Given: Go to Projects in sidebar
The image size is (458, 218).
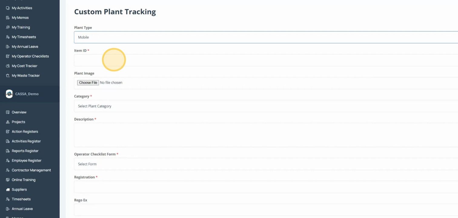Looking at the screenshot, I should [18, 122].
